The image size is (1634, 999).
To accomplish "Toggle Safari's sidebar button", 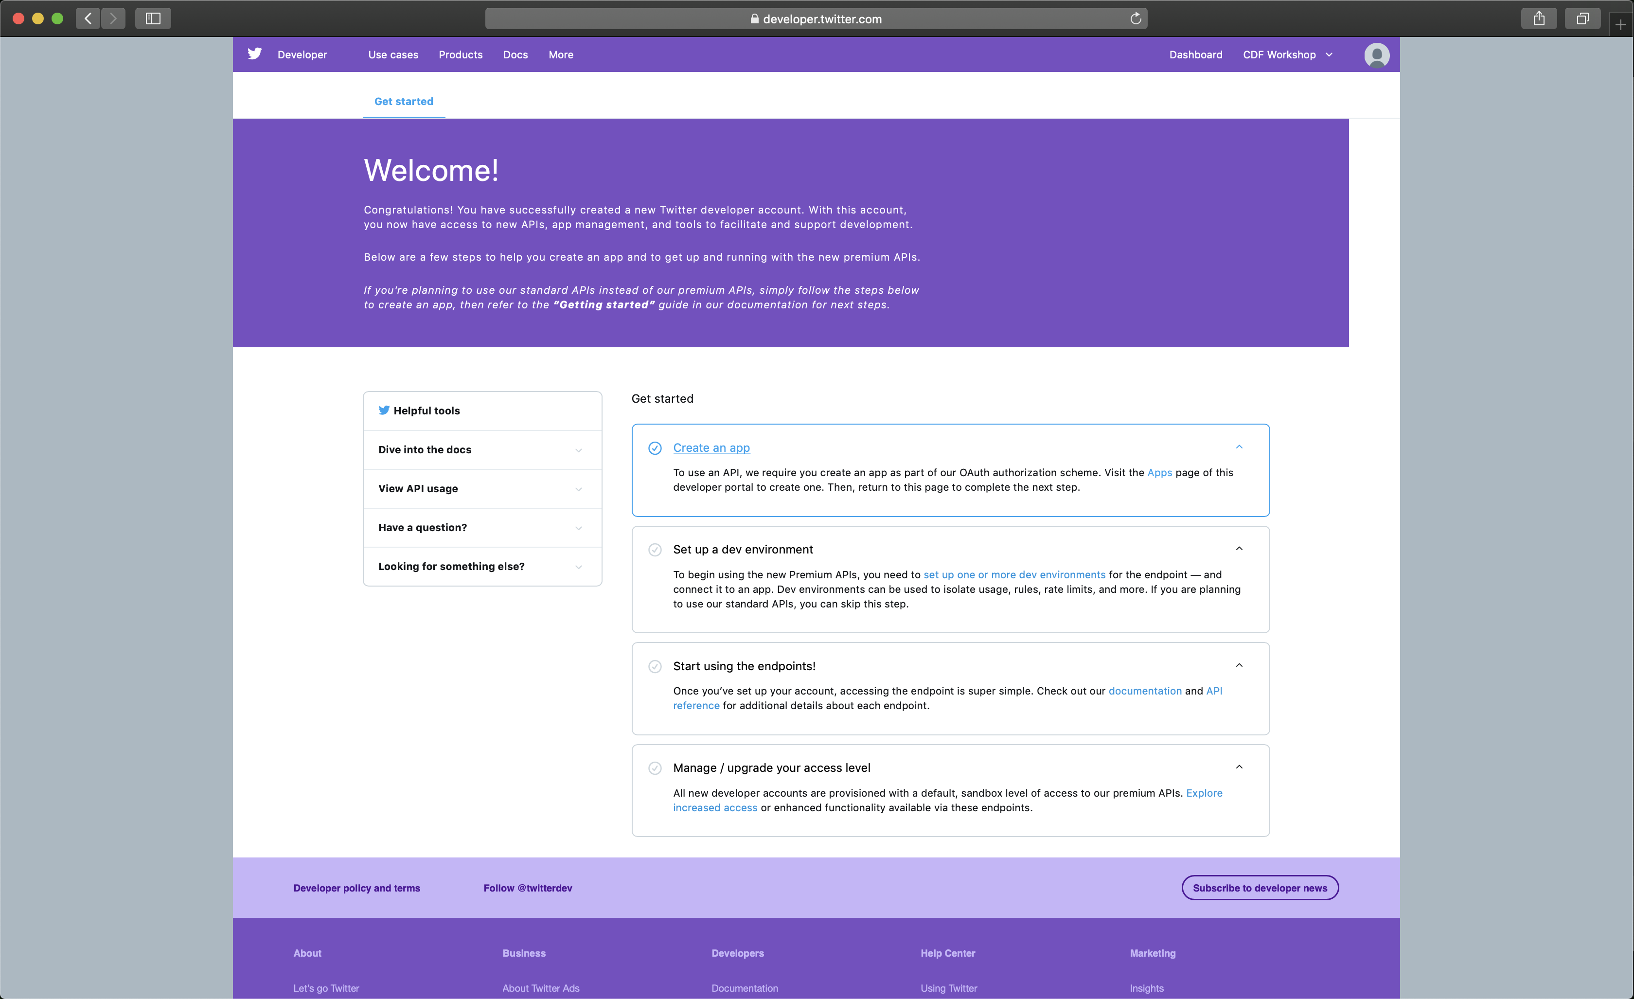I will (153, 18).
